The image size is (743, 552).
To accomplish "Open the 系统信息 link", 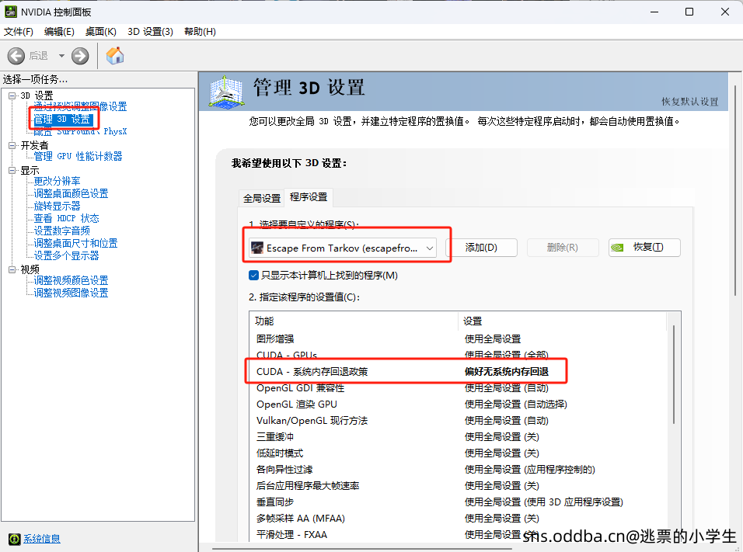I will pyautogui.click(x=42, y=539).
